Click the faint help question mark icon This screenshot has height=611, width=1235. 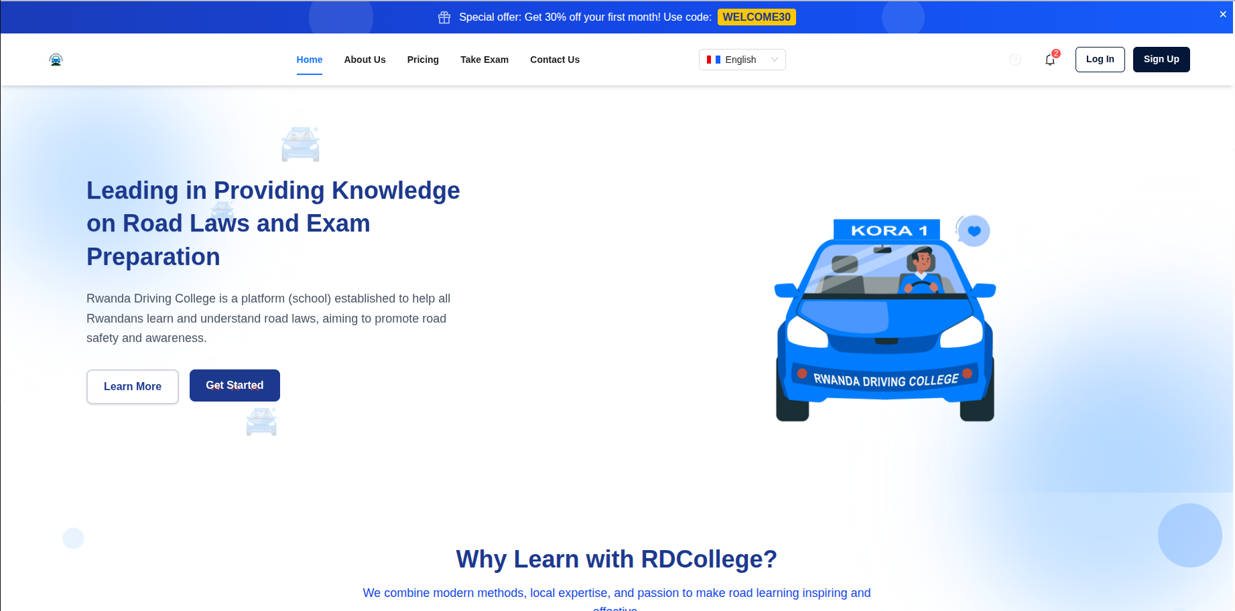[1015, 60]
